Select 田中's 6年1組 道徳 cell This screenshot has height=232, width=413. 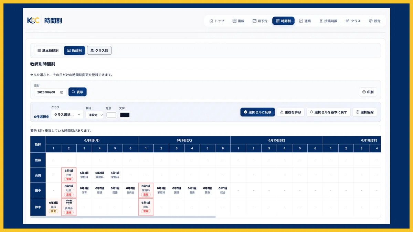click(x=99, y=190)
